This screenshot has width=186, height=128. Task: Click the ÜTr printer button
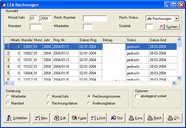174,118
